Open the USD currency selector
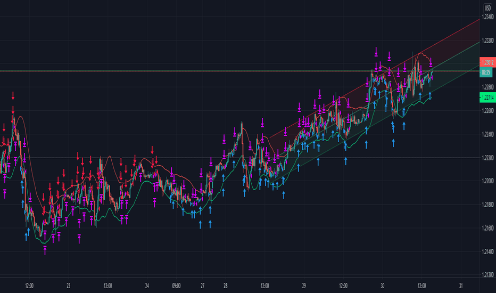Screen dimensions: 496x293 tap(487, 8)
